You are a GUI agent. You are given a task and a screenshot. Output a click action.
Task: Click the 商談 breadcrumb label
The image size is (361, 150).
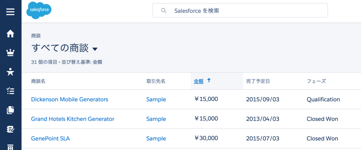tap(36, 36)
